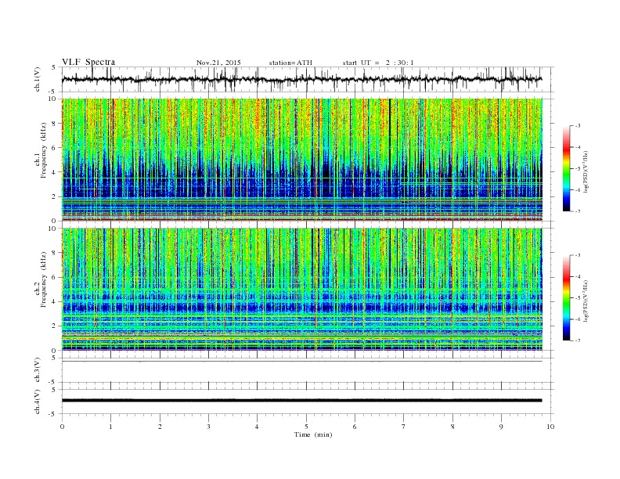Image resolution: width=620 pixels, height=479 pixels.
Task: Click the '-7' value on ch.2 colorbar
Action: (577, 340)
